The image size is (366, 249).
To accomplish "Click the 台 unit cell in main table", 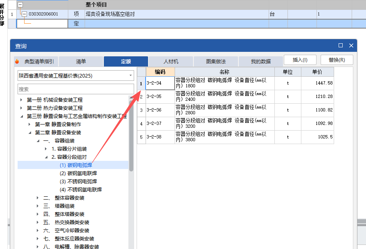I will click(278, 14).
